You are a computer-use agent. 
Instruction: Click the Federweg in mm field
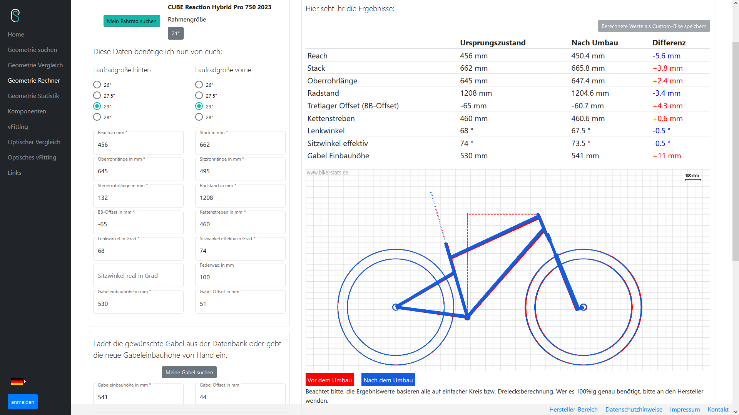240,277
